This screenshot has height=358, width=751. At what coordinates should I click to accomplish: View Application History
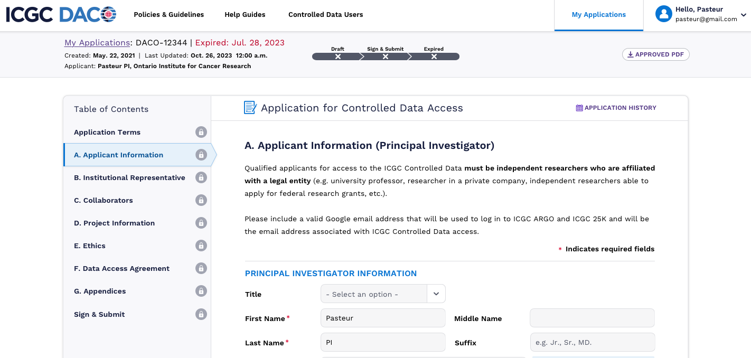(616, 108)
